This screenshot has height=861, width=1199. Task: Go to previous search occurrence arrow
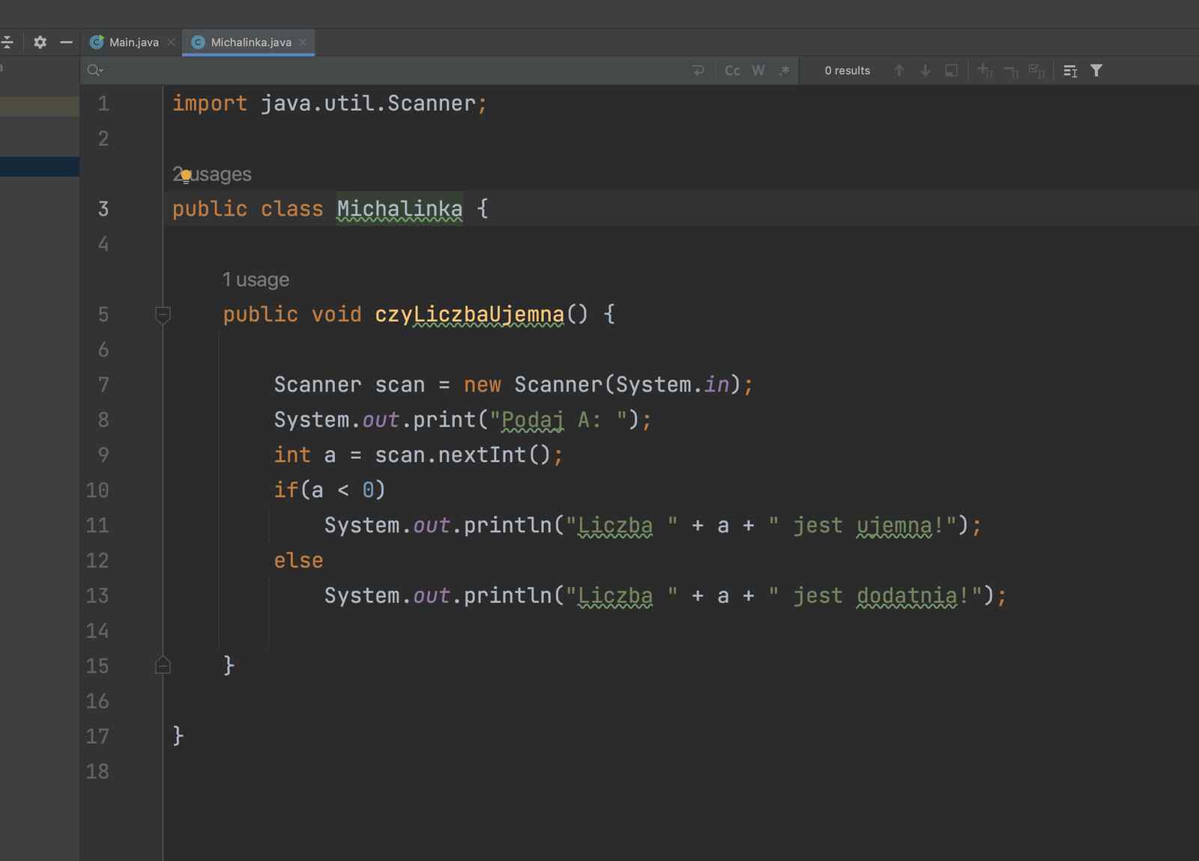click(x=899, y=70)
